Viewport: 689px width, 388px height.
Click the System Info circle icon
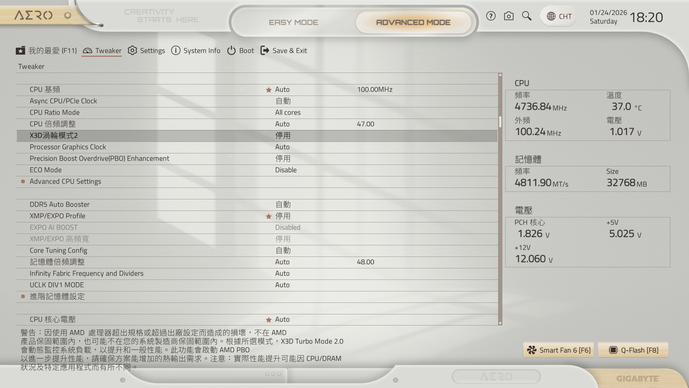tap(175, 51)
